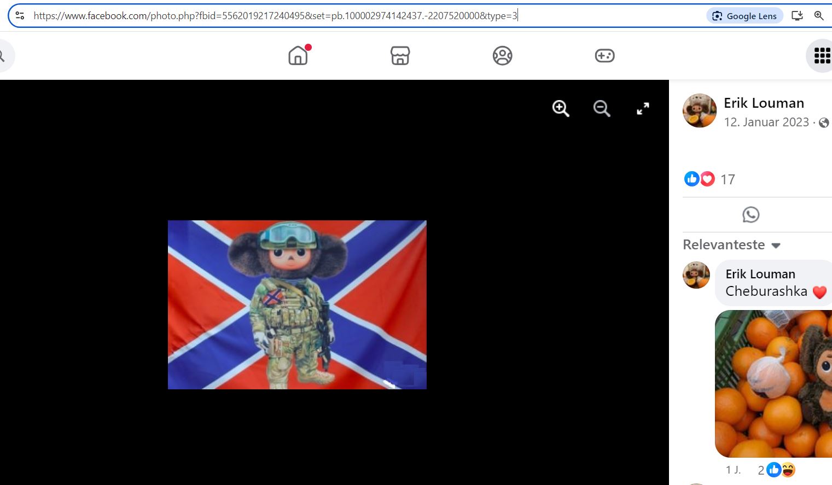The image size is (832, 485).
Task: Open the Facebook apps grid menu
Action: pyautogui.click(x=822, y=56)
